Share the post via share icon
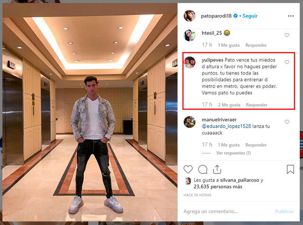This screenshot has height=225, width=303. click(217, 169)
